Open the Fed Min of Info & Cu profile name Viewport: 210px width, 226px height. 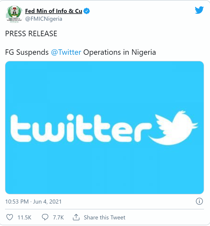tap(54, 11)
